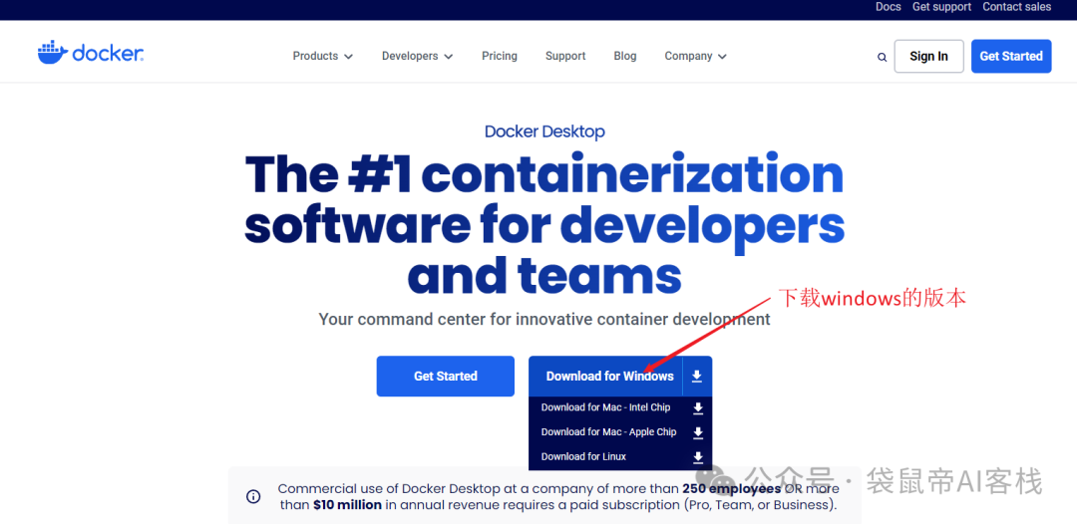1077x524 pixels.
Task: Click Contact sales in top bar
Action: (1016, 7)
